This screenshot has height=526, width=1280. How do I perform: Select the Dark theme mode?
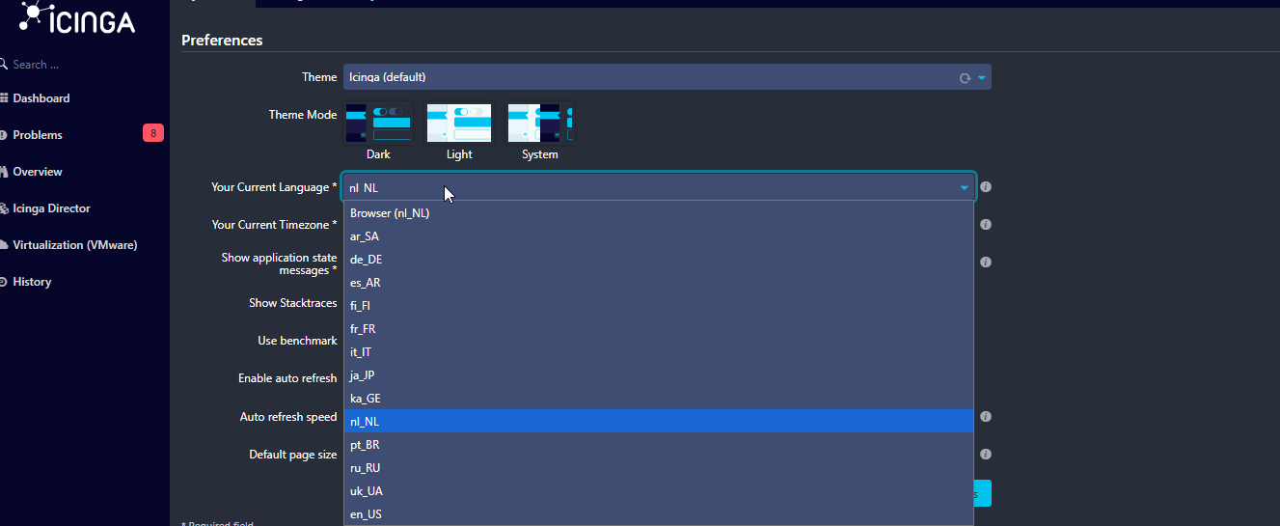pos(378,124)
